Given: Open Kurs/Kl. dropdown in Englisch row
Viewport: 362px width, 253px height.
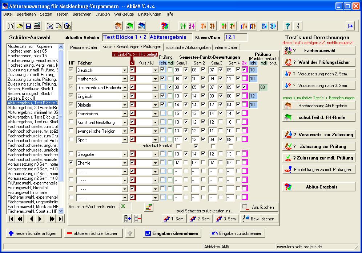Looking at the screenshot, I should pyautogui.click(x=155, y=96).
